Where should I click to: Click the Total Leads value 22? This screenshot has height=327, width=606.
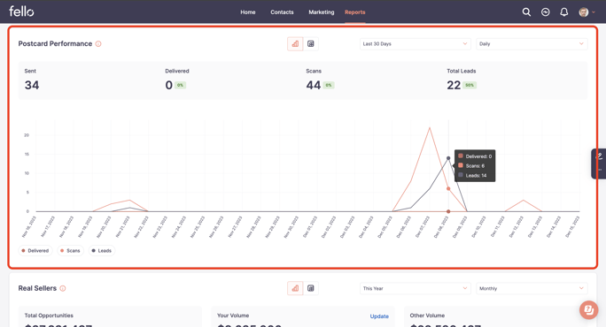click(454, 85)
